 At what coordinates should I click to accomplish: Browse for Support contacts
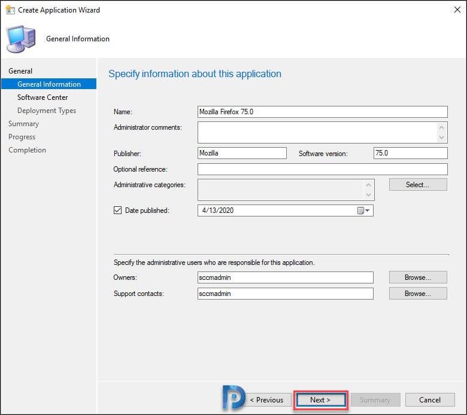point(417,294)
